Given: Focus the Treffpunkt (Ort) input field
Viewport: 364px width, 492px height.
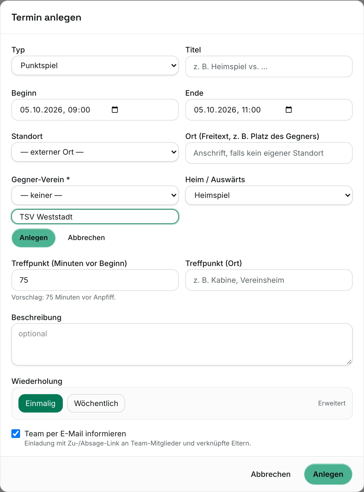Looking at the screenshot, I should (x=269, y=280).
